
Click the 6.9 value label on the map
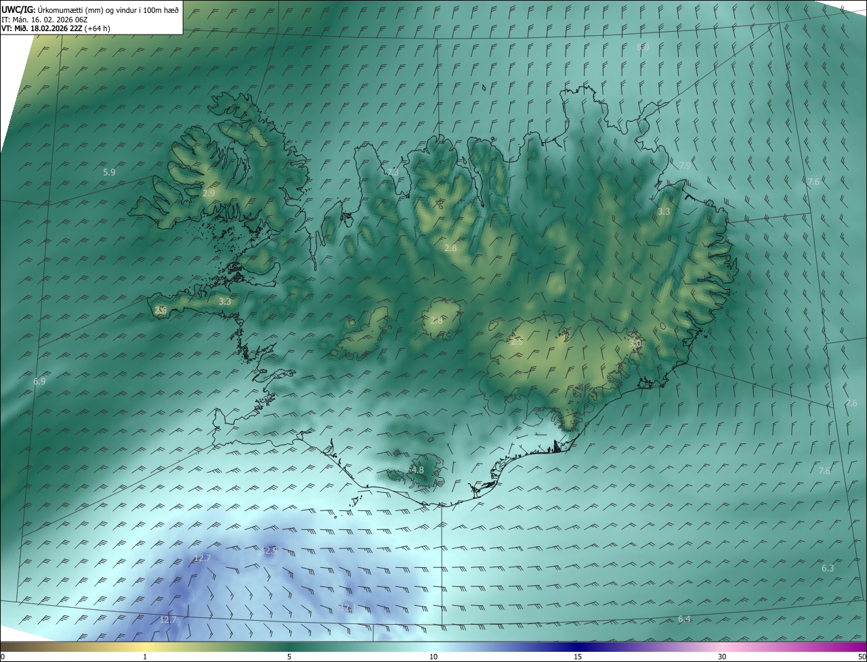(x=39, y=382)
